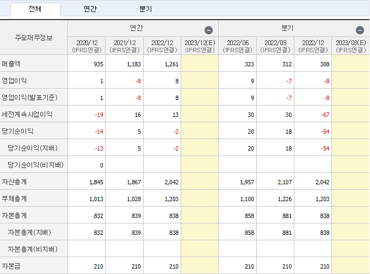The width and height of the screenshot is (370, 274).
Task: Open the 분기 tab
Action: coord(146,9)
